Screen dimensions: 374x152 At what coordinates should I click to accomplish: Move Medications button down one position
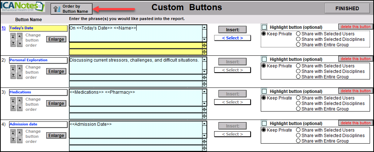[x=20, y=107]
